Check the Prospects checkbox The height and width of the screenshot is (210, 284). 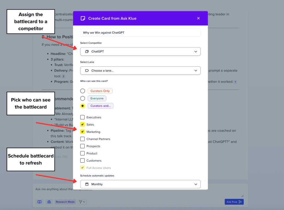coord(82,146)
